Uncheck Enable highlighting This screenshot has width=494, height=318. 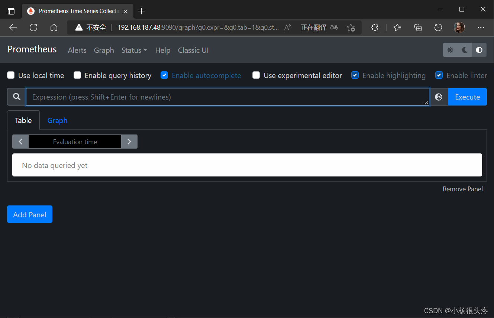pos(355,75)
